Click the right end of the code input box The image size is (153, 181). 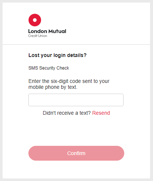tap(122, 100)
